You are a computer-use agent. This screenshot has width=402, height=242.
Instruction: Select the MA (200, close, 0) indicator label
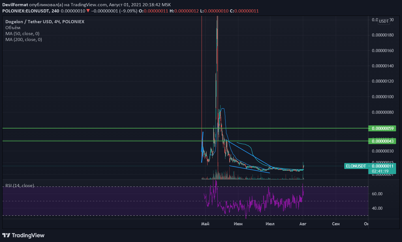[x=23, y=39]
